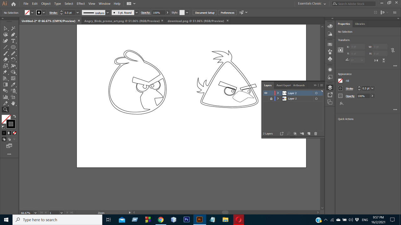Activate the Hand tool
401x225 pixels.
pos(13,103)
